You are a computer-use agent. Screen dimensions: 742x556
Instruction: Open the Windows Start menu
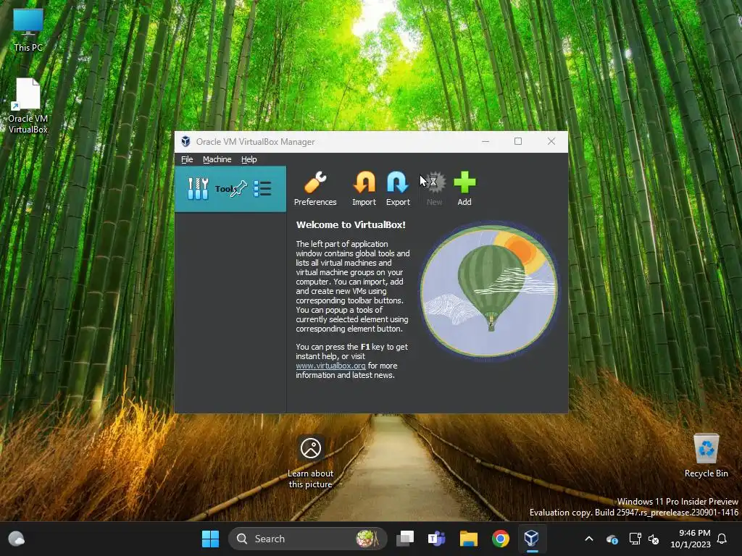(210, 539)
